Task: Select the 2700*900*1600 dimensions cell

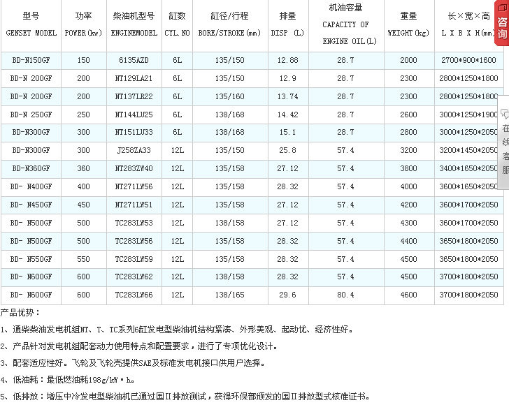Action: (x=468, y=61)
